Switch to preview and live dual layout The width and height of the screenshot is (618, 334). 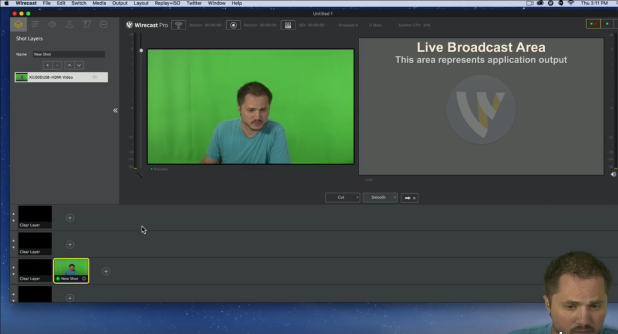593,24
